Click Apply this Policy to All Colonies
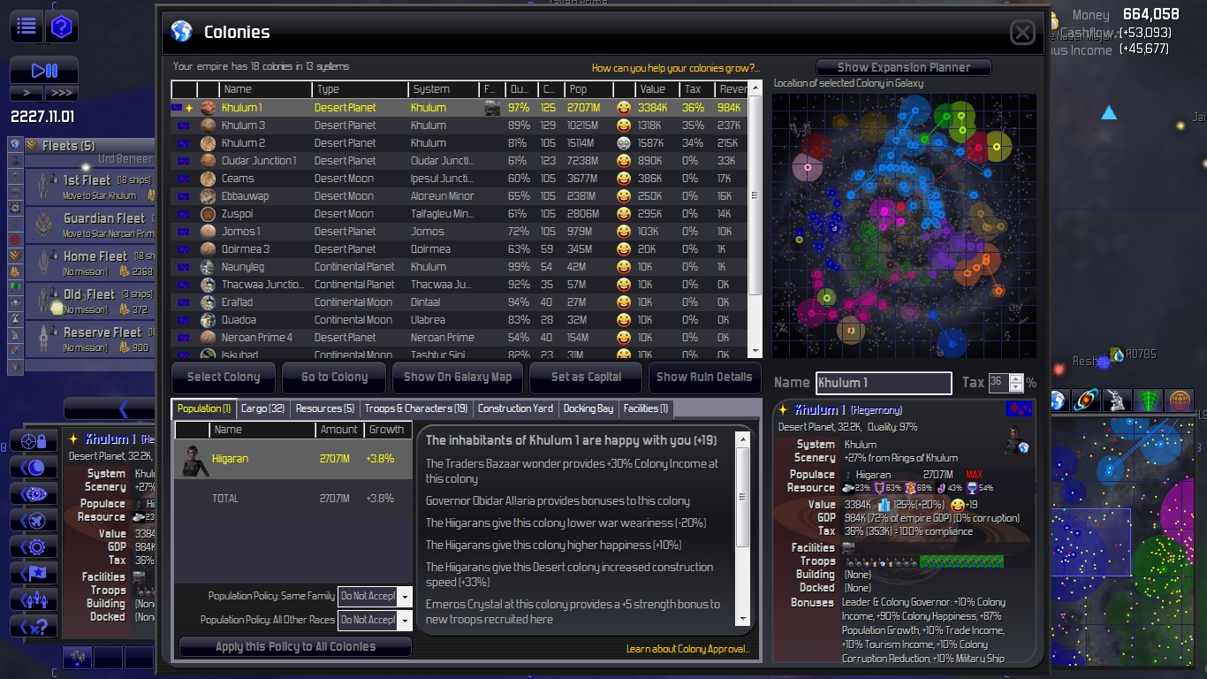The width and height of the screenshot is (1207, 679). [295, 647]
